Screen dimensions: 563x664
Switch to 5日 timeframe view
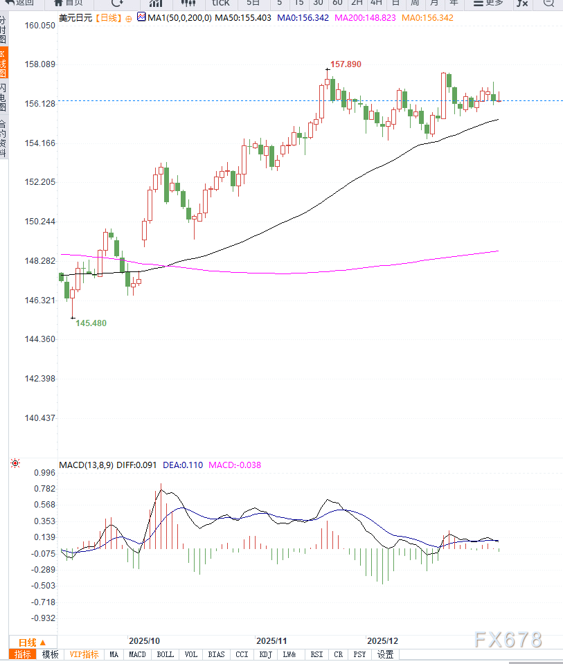pyautogui.click(x=254, y=3)
